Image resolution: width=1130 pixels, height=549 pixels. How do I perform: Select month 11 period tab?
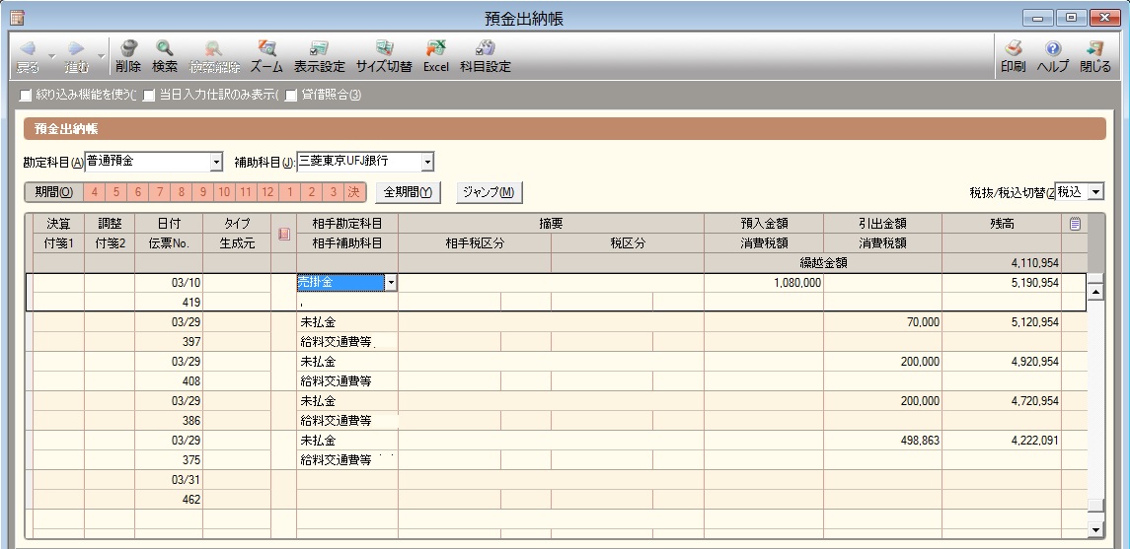point(246,192)
